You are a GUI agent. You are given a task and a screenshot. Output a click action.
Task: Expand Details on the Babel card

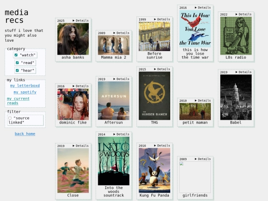243,72
